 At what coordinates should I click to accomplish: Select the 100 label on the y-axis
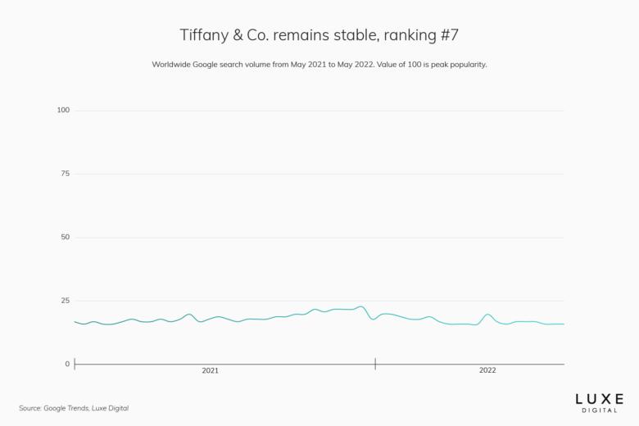pos(63,110)
